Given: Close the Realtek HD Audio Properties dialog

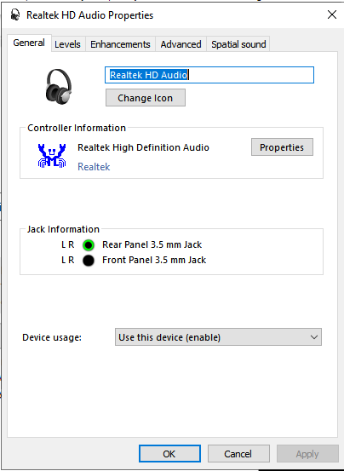Looking at the screenshot, I should click(x=332, y=14).
